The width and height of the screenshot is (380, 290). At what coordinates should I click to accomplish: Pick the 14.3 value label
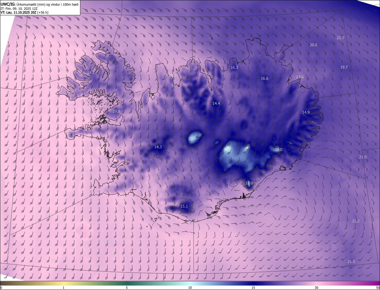point(158,147)
